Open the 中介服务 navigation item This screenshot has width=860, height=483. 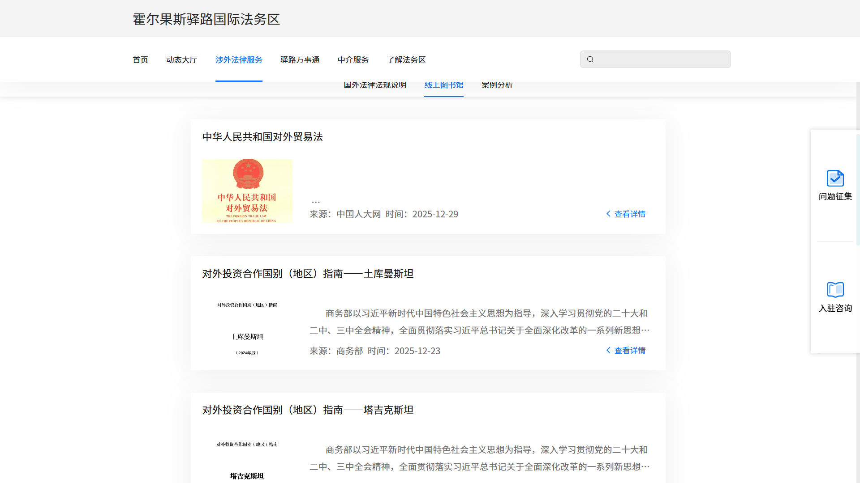[x=353, y=59]
